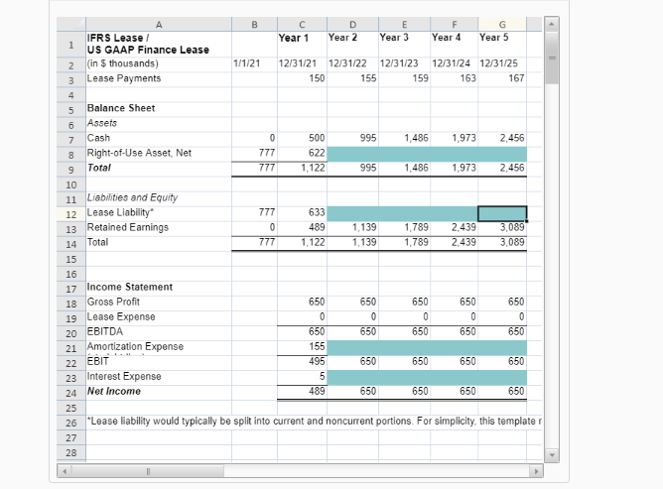Click the shaded Amortization cell in Year 4
This screenshot has height=489, width=663.
click(x=455, y=347)
